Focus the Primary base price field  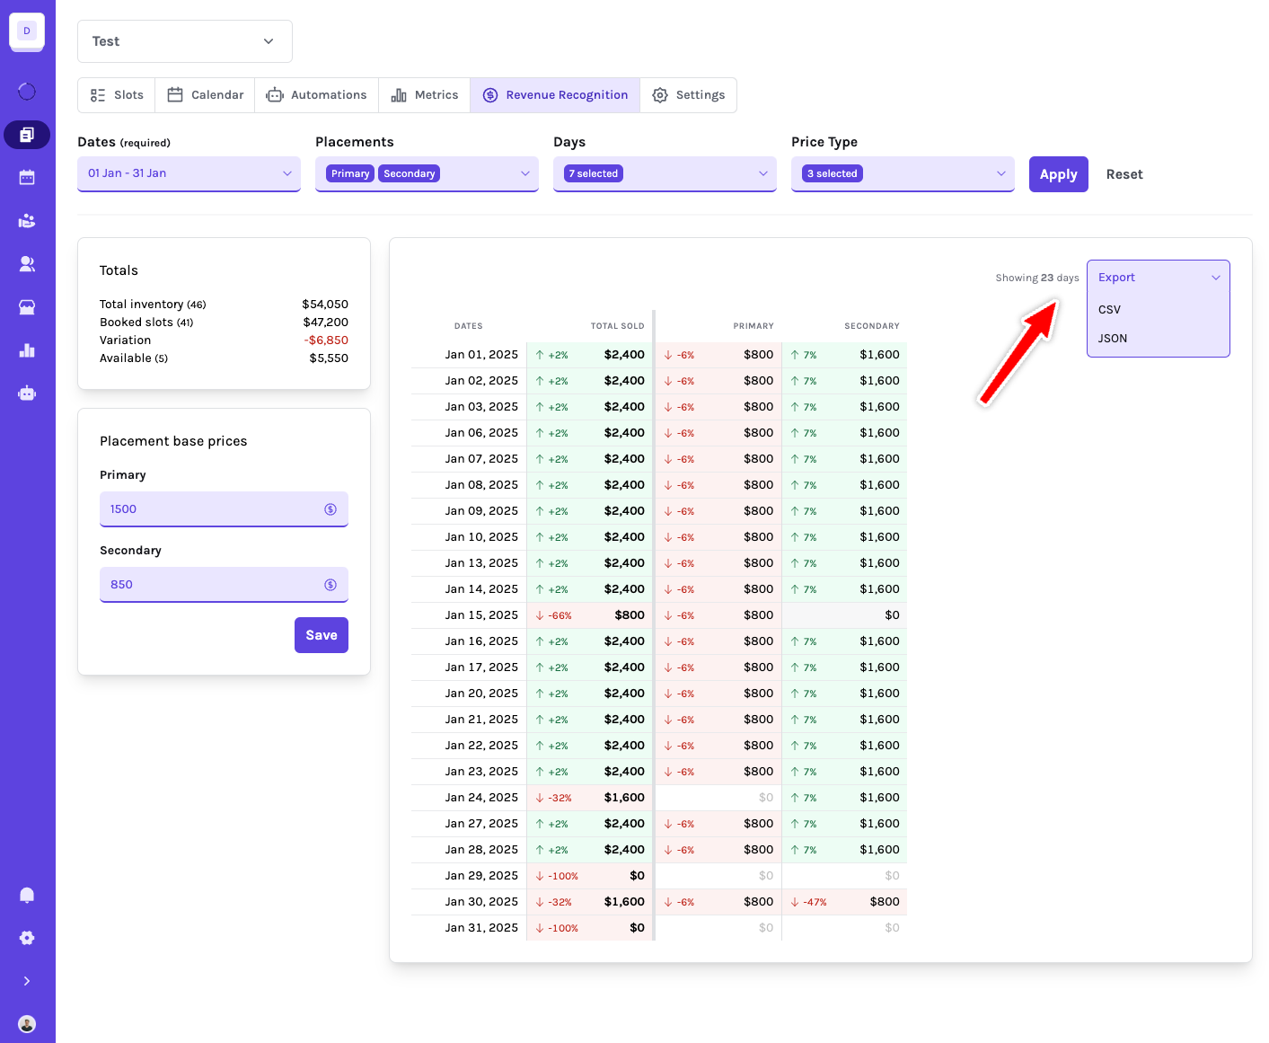coord(224,509)
